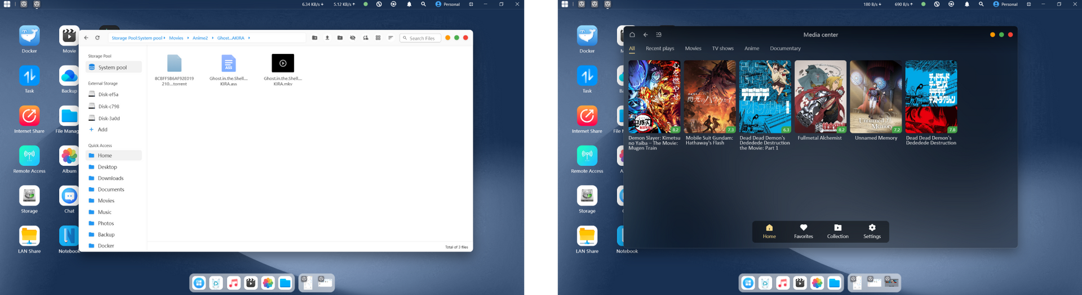This screenshot has width=1082, height=295.
Task: Switch to the Anime tab
Action: [x=751, y=48]
